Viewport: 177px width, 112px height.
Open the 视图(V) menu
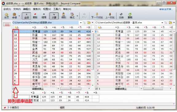[x=47, y=9]
